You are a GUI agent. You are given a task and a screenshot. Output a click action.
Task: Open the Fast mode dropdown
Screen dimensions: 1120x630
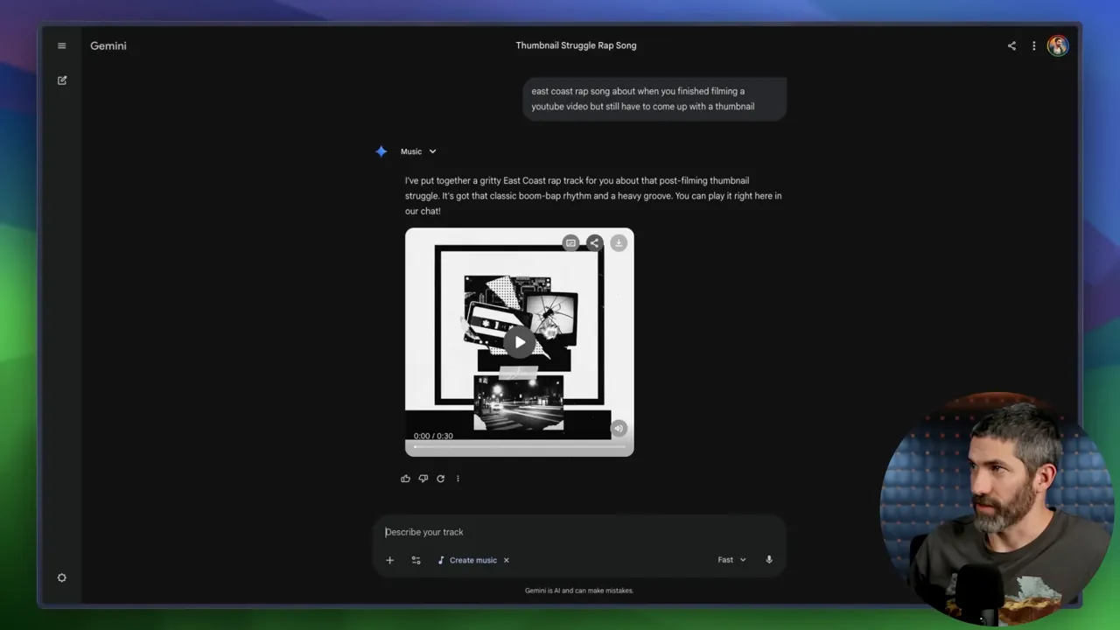pyautogui.click(x=732, y=560)
